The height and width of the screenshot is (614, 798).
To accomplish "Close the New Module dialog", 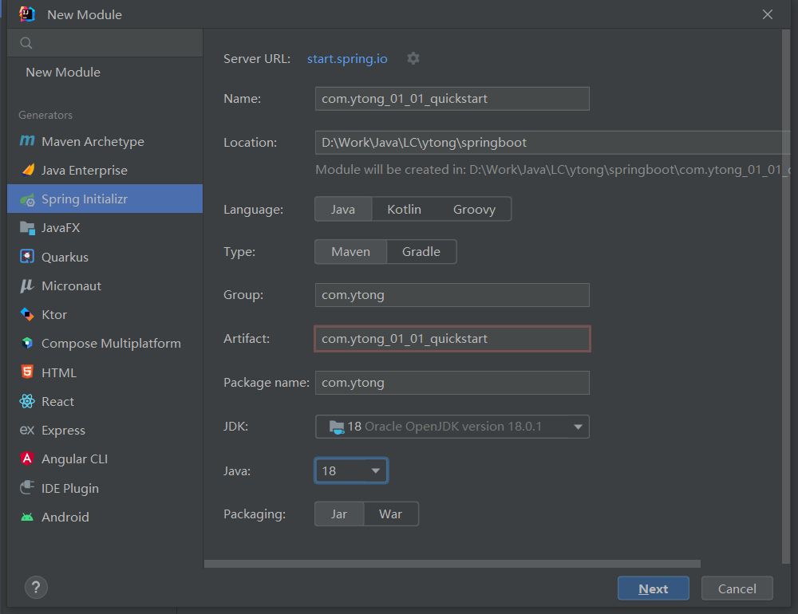I will (768, 14).
